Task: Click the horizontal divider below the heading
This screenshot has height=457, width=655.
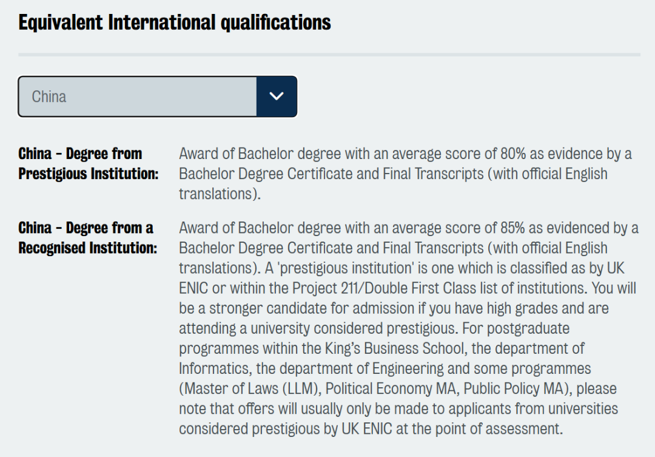Action: (x=329, y=55)
